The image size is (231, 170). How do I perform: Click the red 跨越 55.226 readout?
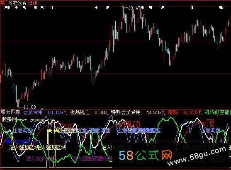point(185,112)
